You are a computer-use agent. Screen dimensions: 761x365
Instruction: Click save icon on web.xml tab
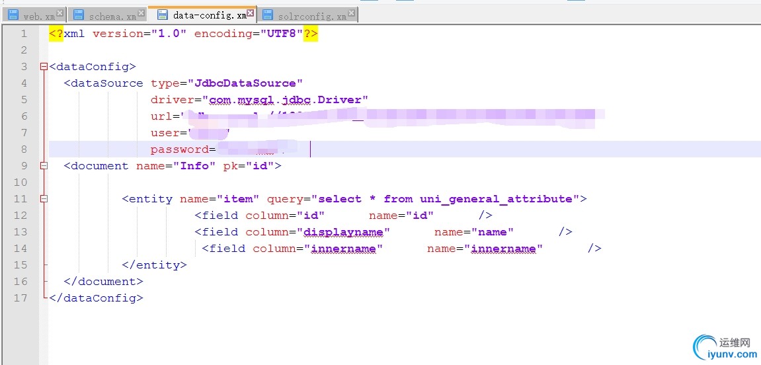coord(13,15)
